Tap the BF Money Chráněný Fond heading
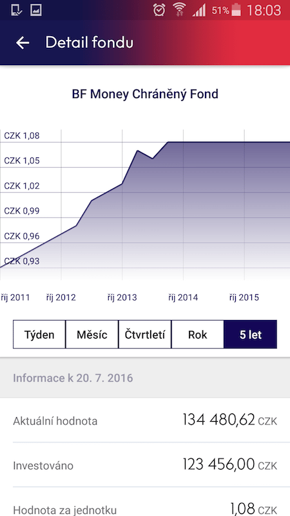 tap(145, 94)
